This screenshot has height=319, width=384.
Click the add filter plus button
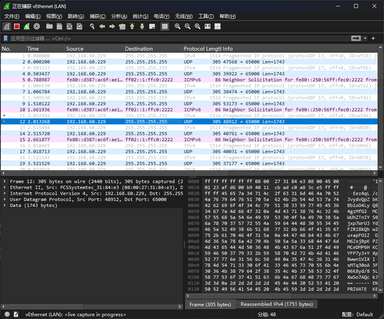point(373,38)
